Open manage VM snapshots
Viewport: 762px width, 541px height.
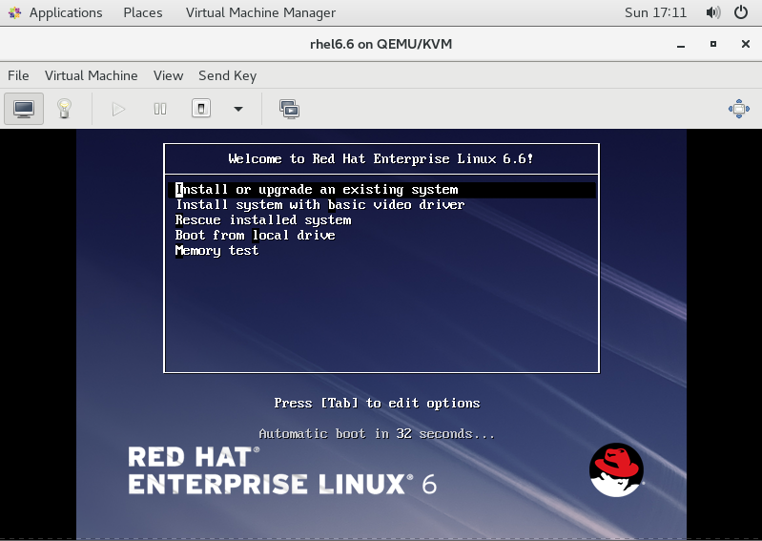coord(289,109)
